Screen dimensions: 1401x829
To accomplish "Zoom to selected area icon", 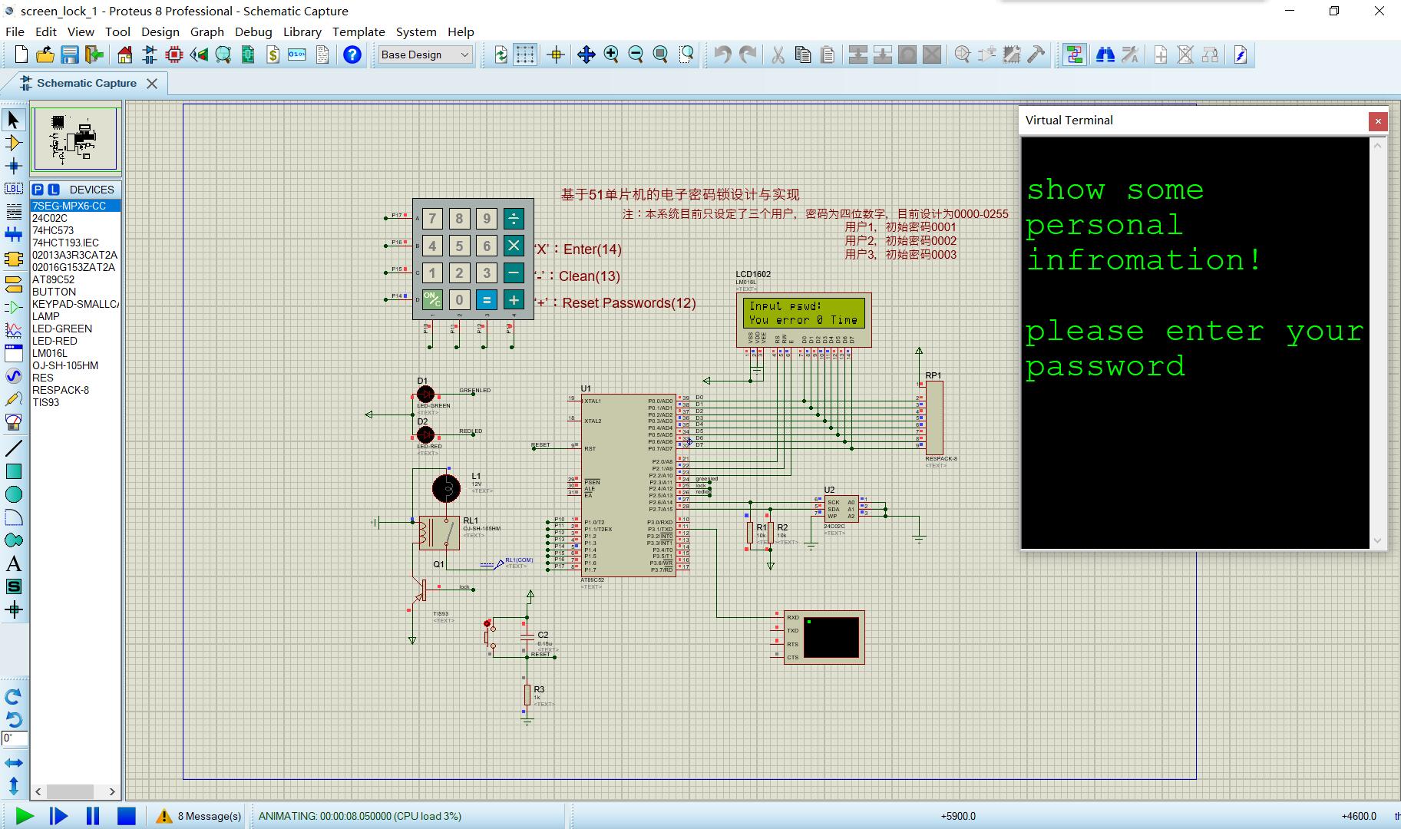I will 686,54.
